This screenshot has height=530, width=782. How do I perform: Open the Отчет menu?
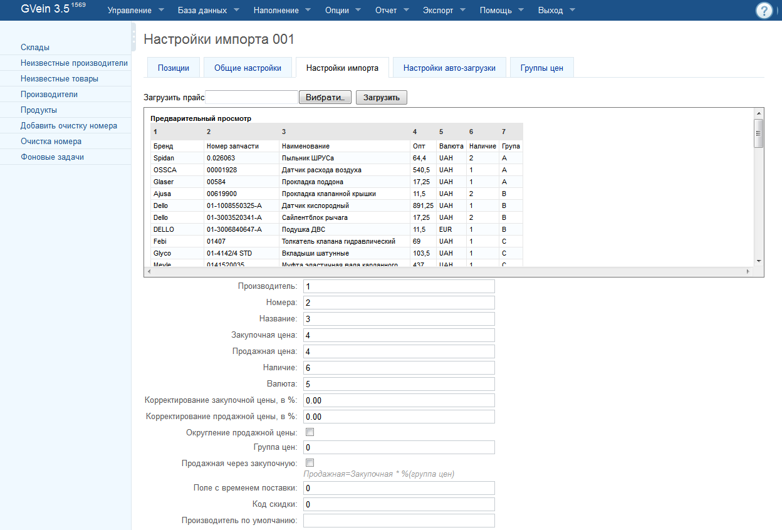(x=392, y=11)
